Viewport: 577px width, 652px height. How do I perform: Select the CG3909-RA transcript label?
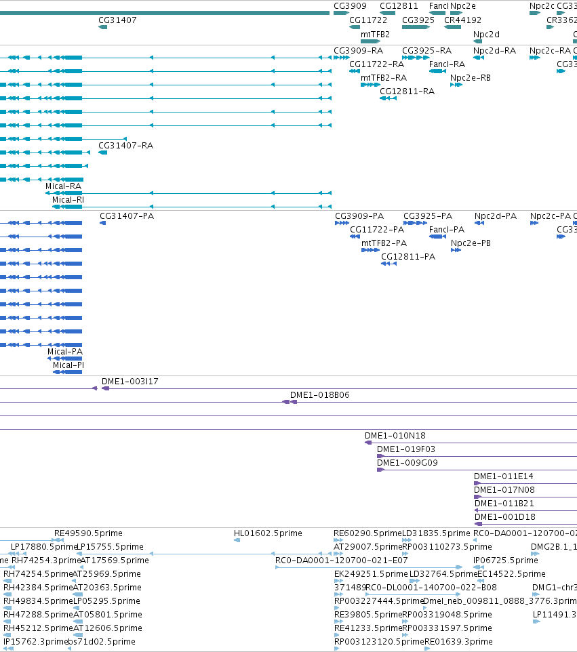click(x=358, y=51)
